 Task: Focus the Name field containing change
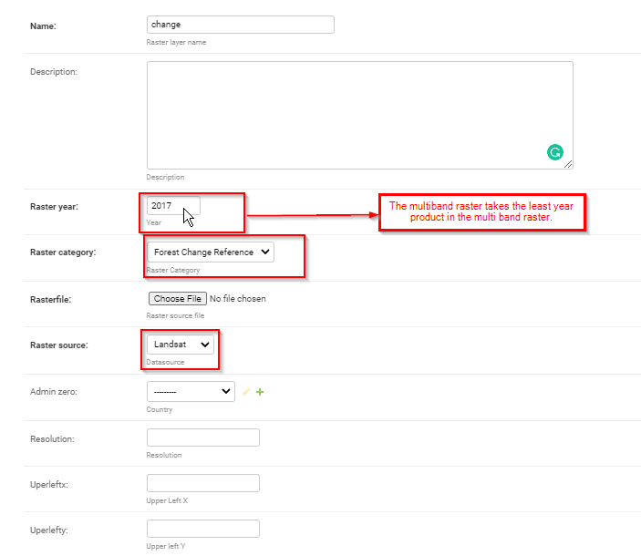[x=241, y=25]
